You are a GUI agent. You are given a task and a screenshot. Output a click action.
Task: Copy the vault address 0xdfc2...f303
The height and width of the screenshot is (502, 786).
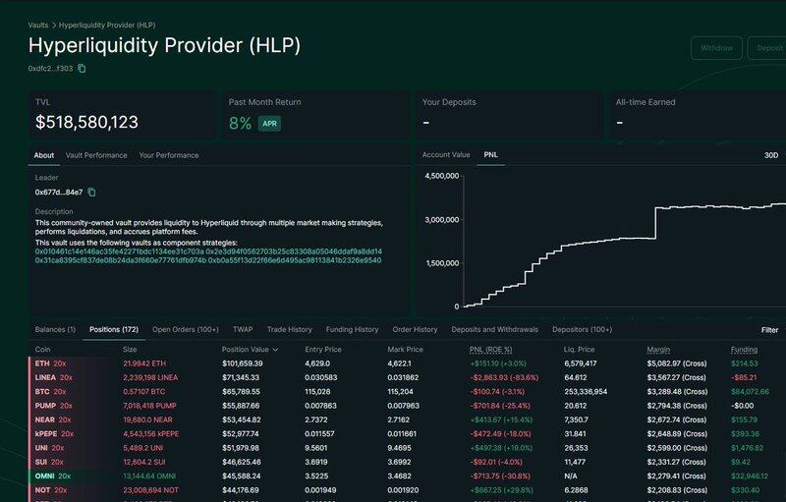point(82,69)
